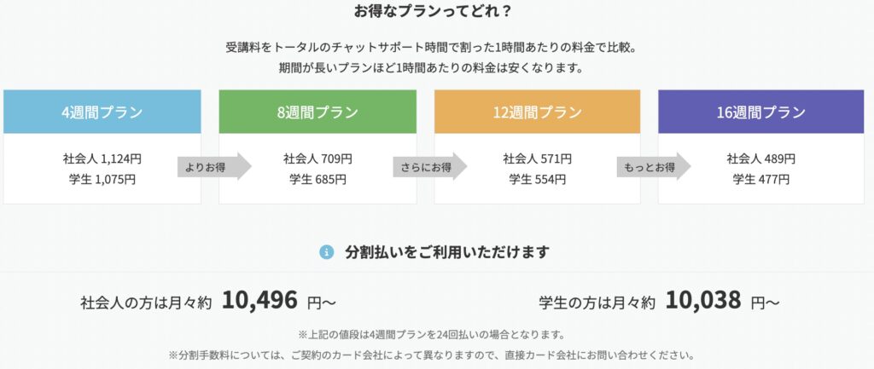Click the もっとお得 arrow graphic
Image resolution: width=874 pixels, height=369 pixels.
tap(654, 166)
